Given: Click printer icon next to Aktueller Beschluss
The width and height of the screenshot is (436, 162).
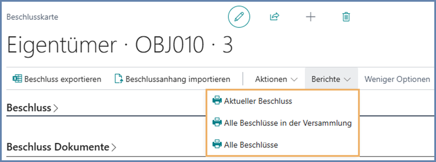Looking at the screenshot, I should tap(217, 101).
